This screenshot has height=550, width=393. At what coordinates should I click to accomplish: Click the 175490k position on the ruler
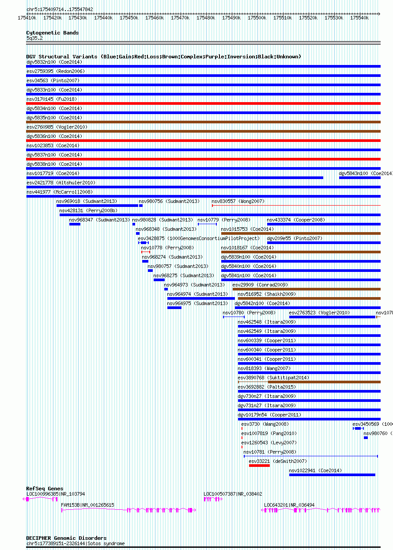point(231,18)
